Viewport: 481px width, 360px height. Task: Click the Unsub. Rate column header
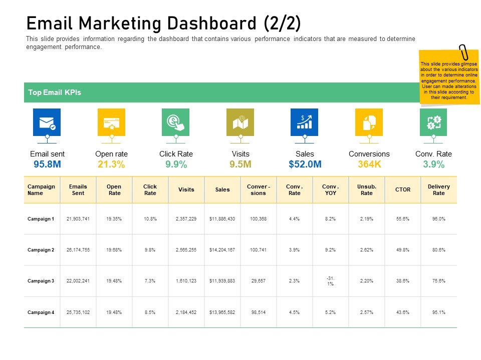point(367,190)
